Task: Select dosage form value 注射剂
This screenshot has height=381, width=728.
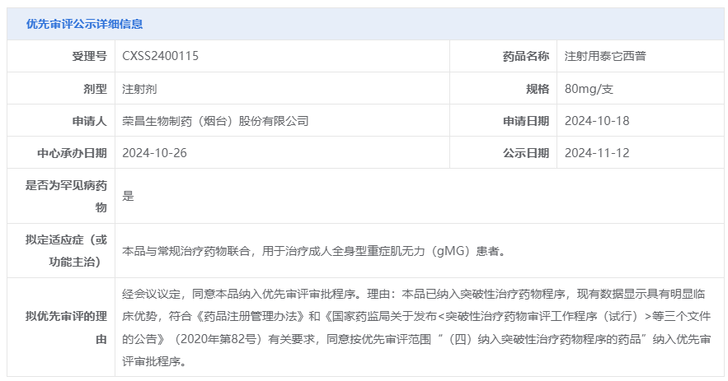Action: [139, 89]
